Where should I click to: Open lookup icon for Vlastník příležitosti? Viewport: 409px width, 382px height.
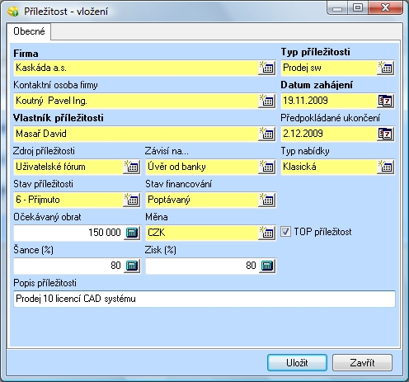tap(267, 134)
